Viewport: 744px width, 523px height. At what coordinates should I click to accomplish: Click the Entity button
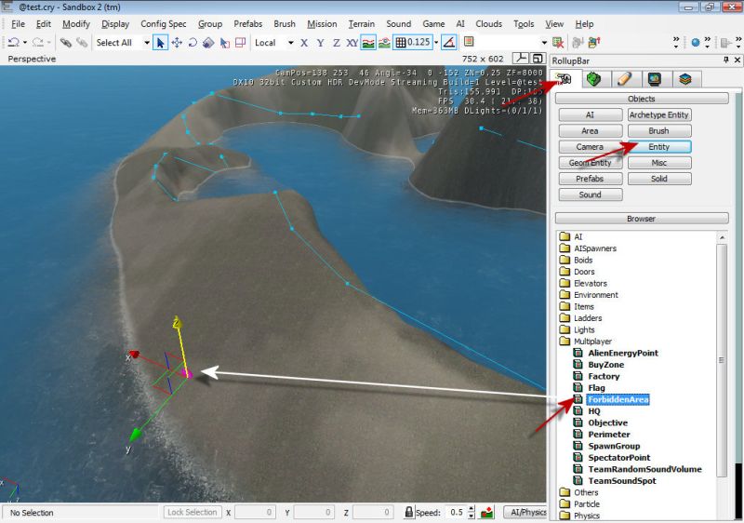tap(659, 147)
